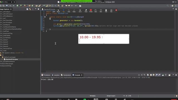The image size is (178, 100).
Task: Open Perspective icon at toolbar right
Action: (172, 6)
